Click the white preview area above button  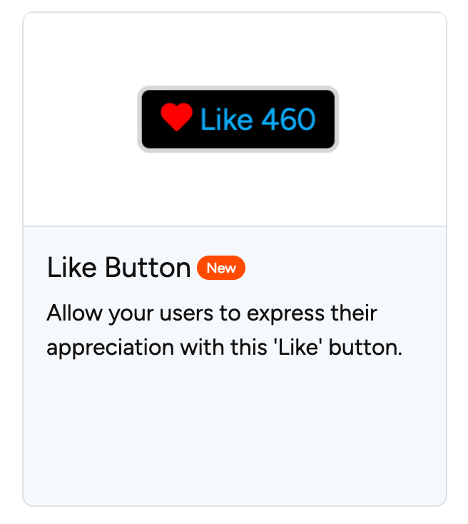pyautogui.click(x=235, y=49)
